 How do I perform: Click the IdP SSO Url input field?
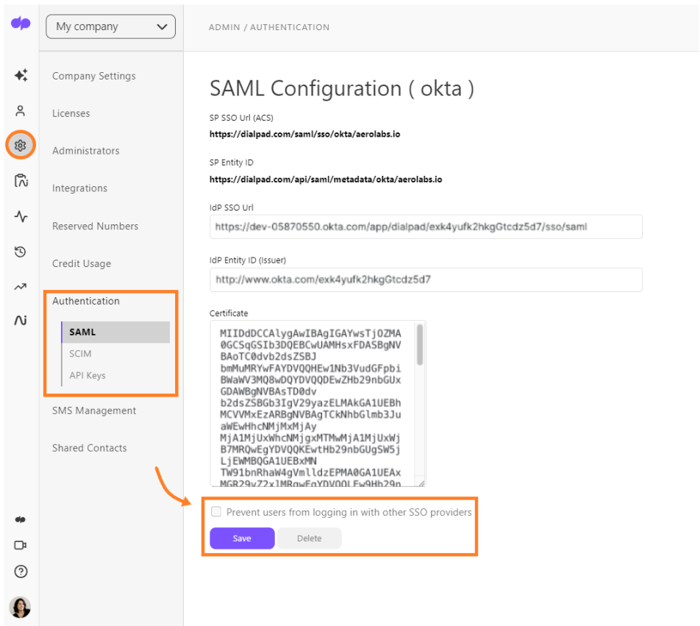(x=426, y=227)
